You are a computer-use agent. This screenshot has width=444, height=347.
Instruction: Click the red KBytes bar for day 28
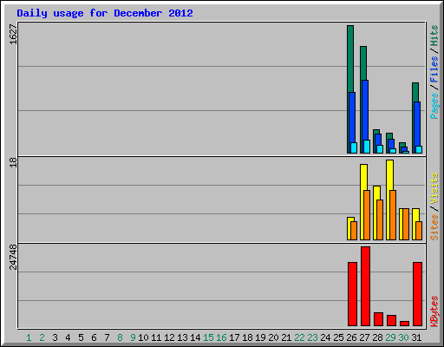coord(378,319)
